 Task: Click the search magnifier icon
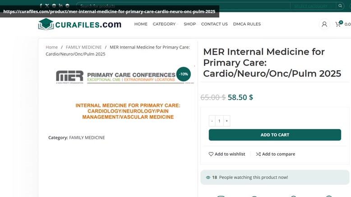coord(340,6)
